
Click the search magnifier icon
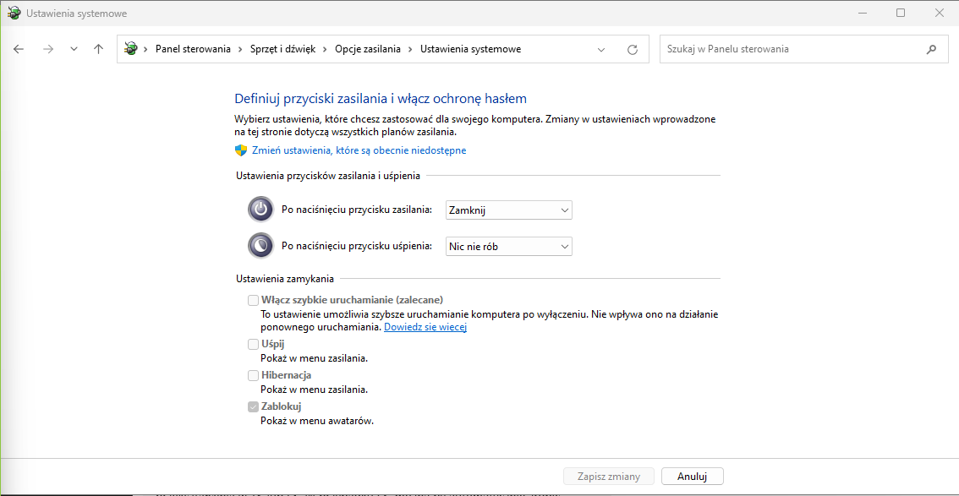[x=931, y=49]
